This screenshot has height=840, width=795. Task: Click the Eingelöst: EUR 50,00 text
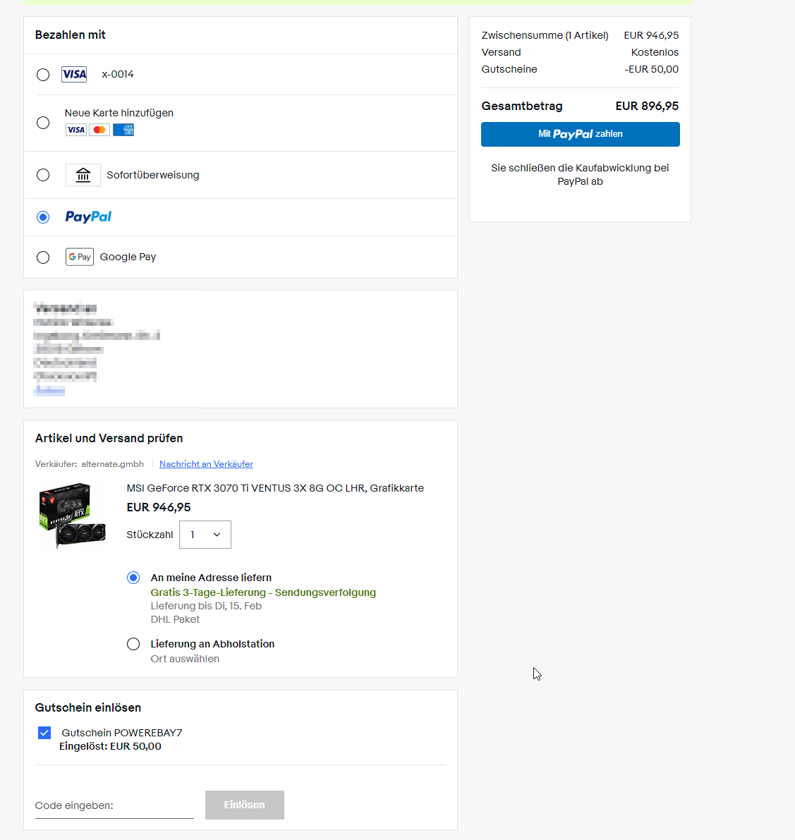110,746
